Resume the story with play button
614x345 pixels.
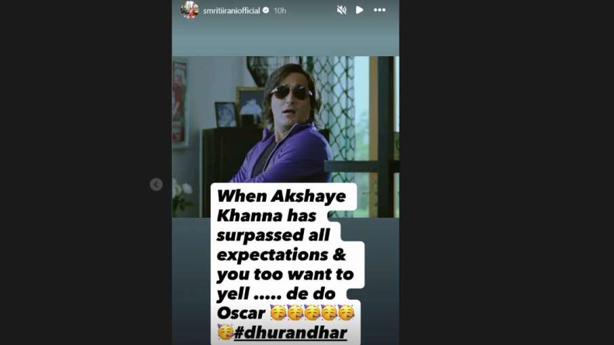coord(360,10)
